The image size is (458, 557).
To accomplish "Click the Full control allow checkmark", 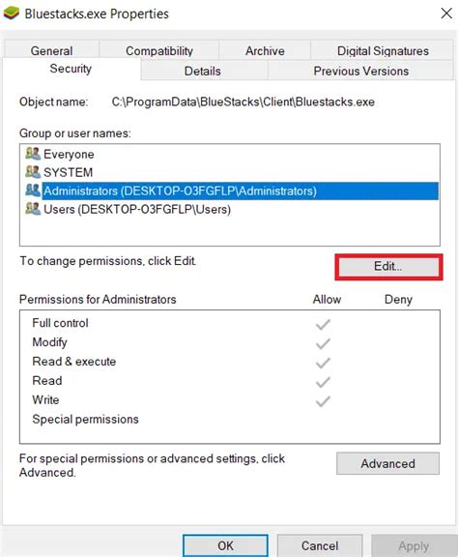I will 323,324.
